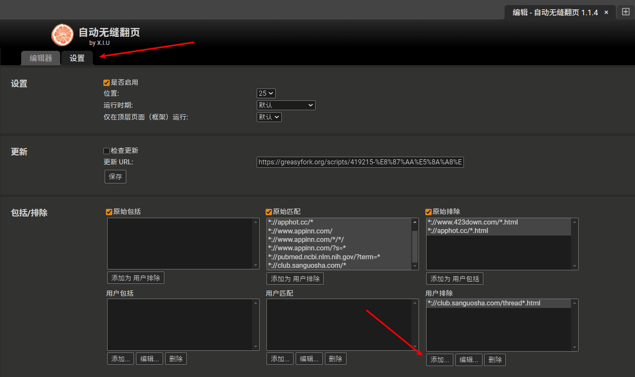Toggle the 是否启用 checkbox
The height and width of the screenshot is (377, 635).
point(107,83)
